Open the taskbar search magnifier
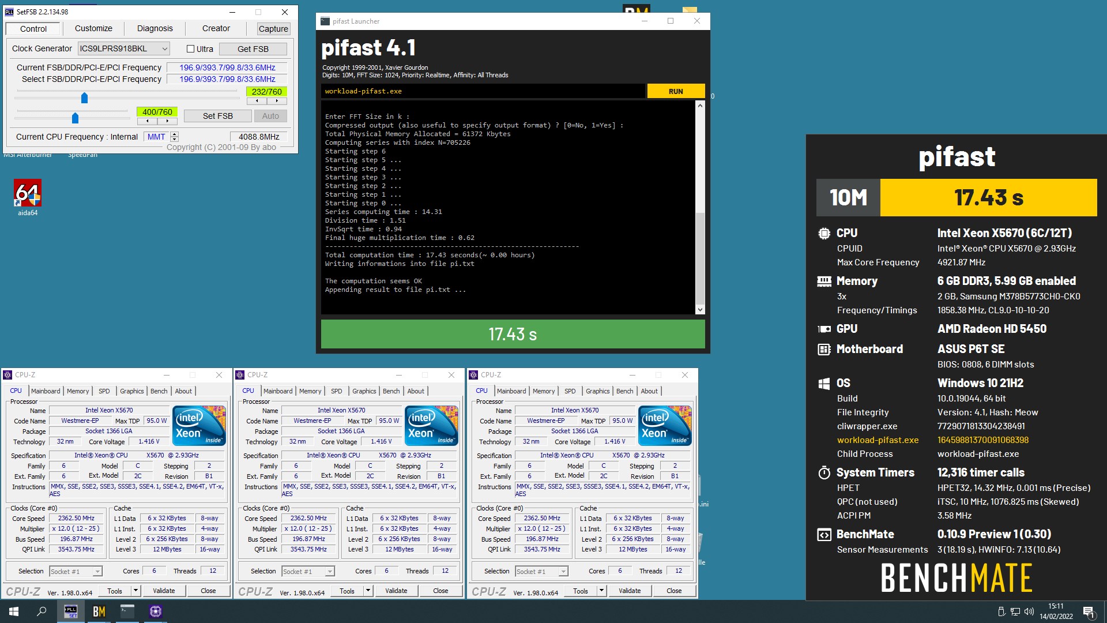 (42, 611)
